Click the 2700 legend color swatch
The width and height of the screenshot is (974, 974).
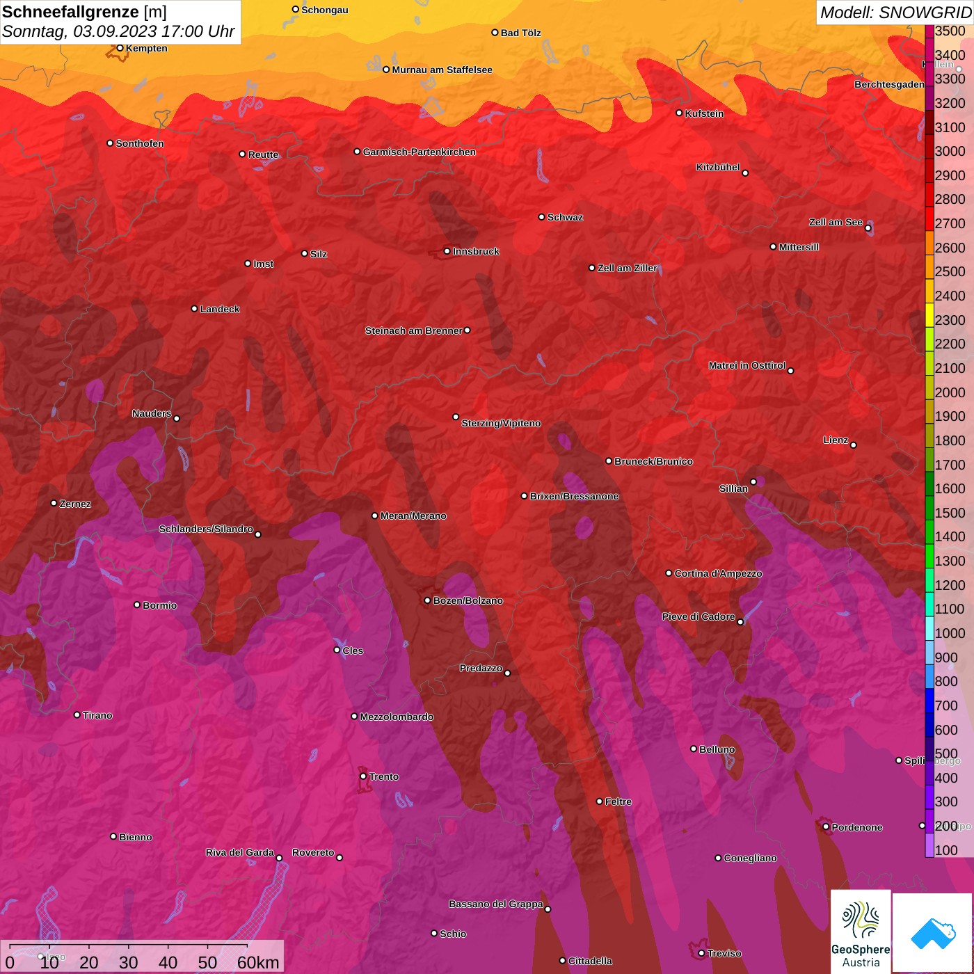click(929, 218)
